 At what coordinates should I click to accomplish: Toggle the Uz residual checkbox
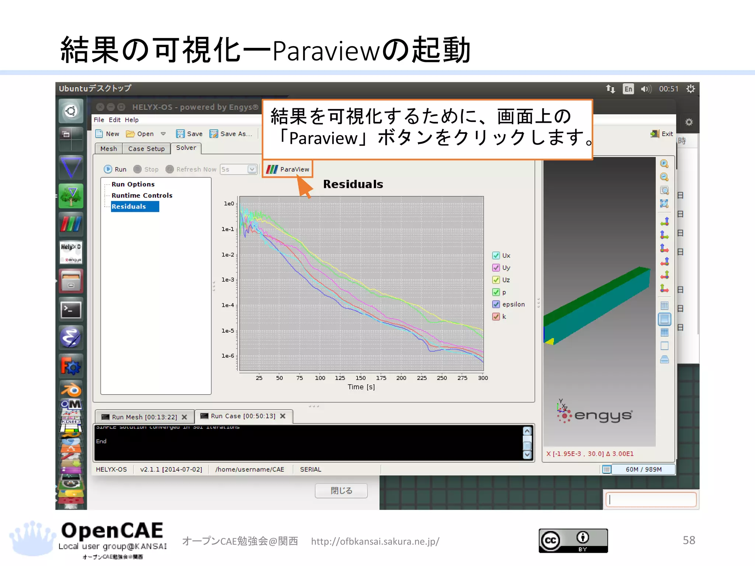pos(496,280)
